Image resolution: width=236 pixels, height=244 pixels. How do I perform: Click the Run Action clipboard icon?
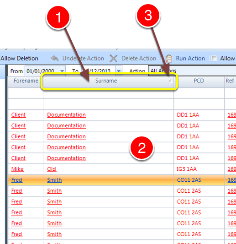tap(169, 59)
